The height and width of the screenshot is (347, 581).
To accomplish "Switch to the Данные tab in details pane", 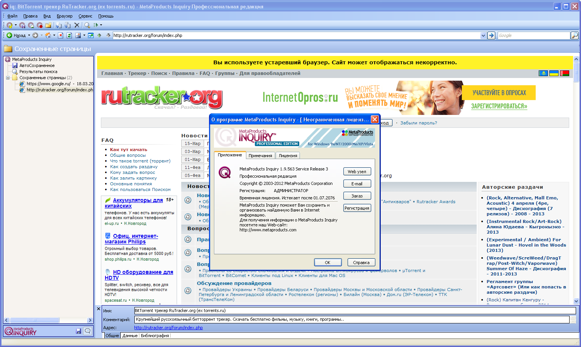I will (130, 336).
